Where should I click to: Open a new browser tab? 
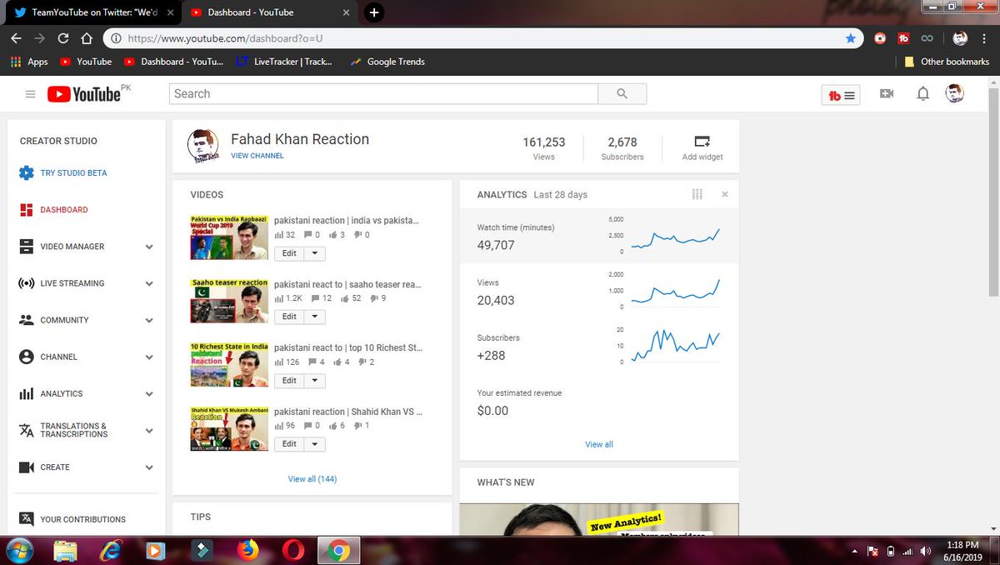[374, 12]
